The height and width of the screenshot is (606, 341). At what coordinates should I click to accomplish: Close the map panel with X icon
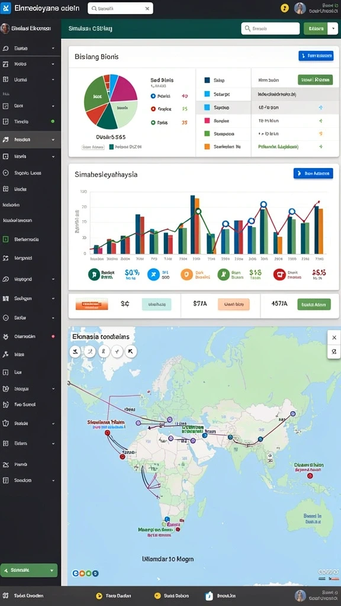pos(334,337)
